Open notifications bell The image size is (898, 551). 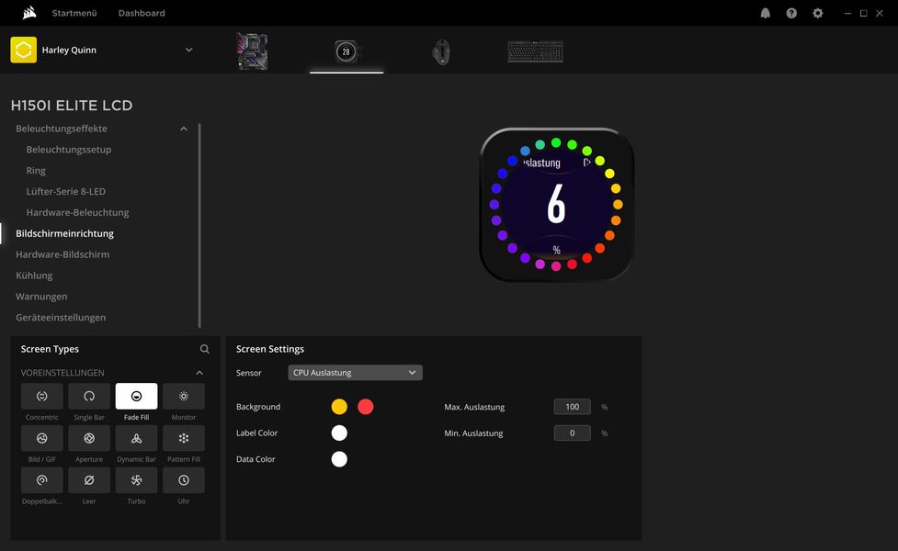tap(765, 13)
